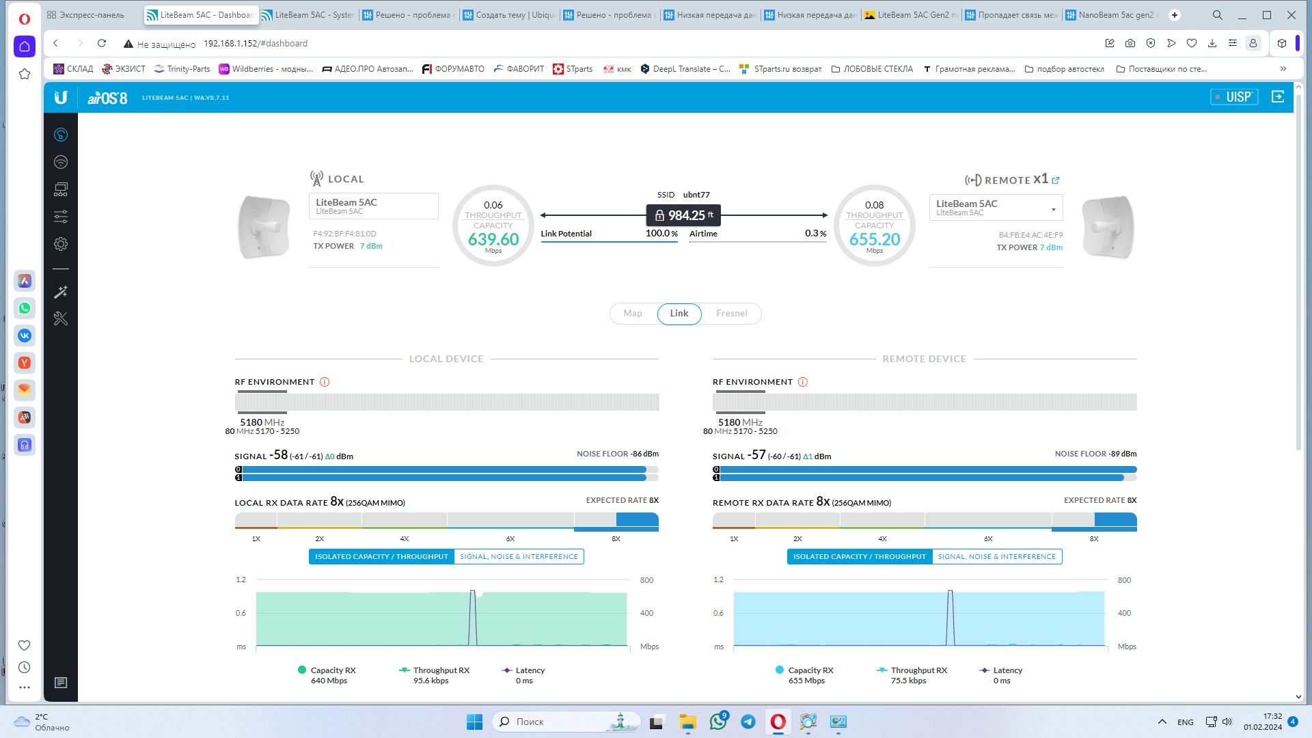1312x738 pixels.
Task: Open Opera history clock icon
Action: coord(25,668)
